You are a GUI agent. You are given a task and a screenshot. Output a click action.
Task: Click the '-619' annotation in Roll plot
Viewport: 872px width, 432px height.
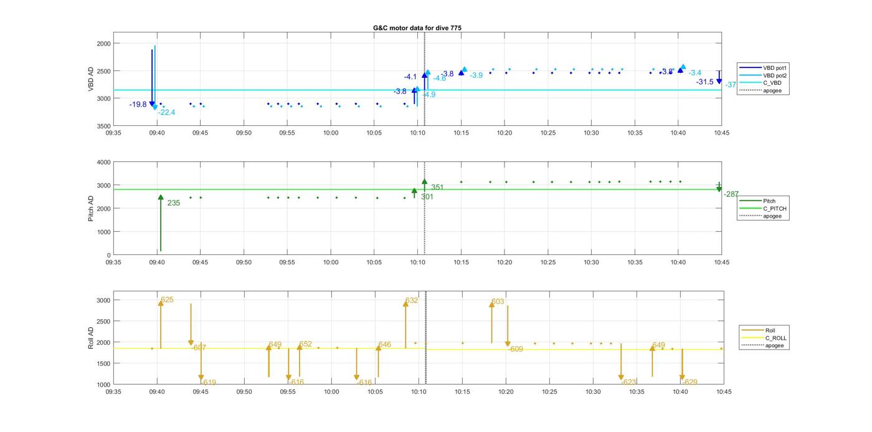coord(209,383)
